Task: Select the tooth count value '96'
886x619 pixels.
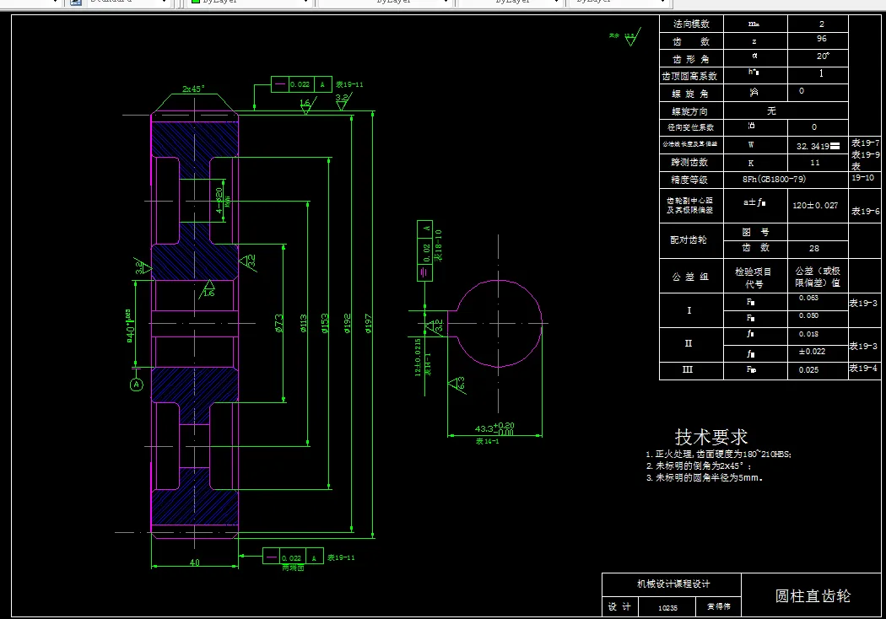Action: click(x=821, y=39)
